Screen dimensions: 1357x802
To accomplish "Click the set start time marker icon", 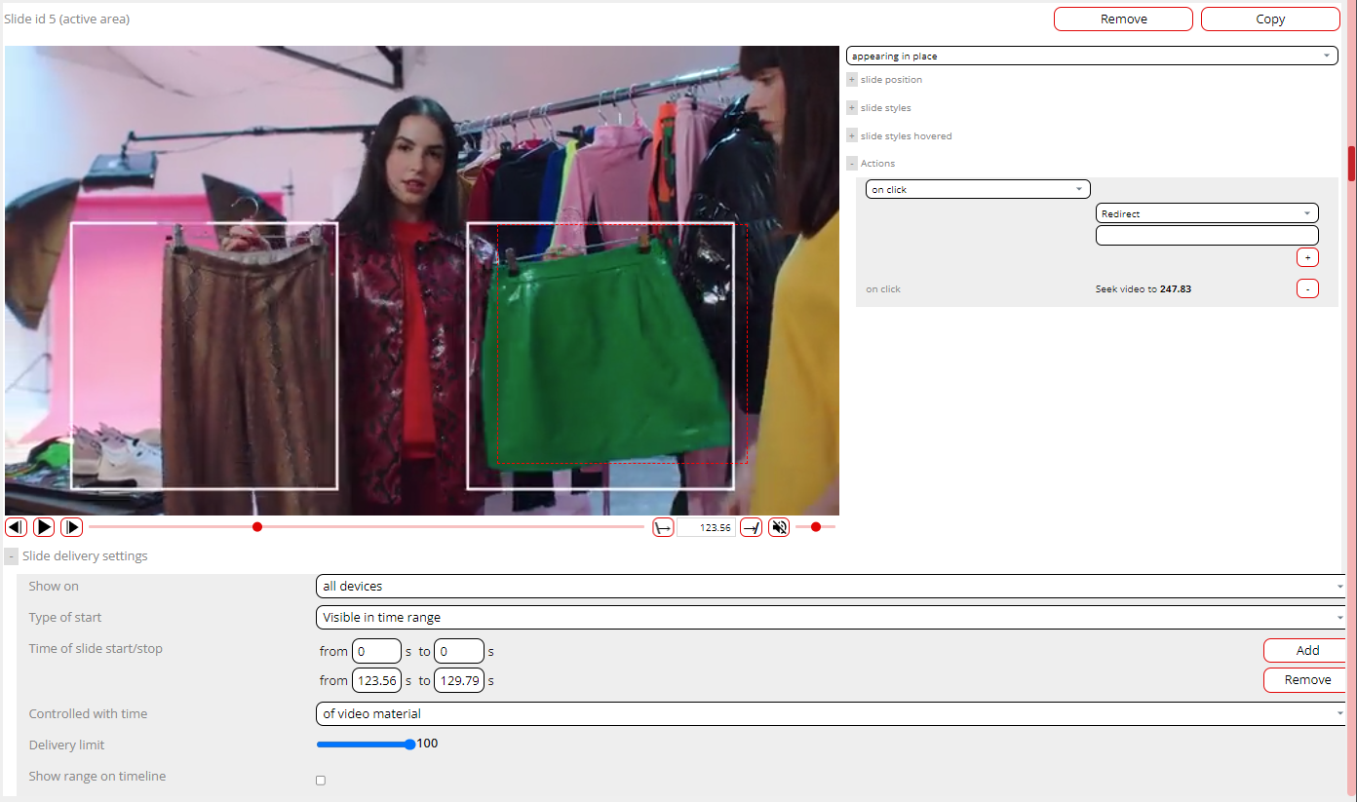I will point(663,527).
